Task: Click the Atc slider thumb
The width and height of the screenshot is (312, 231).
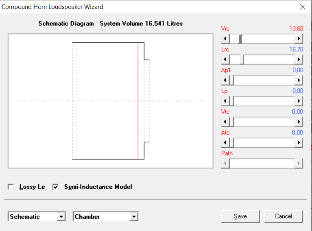Action: coord(231,142)
